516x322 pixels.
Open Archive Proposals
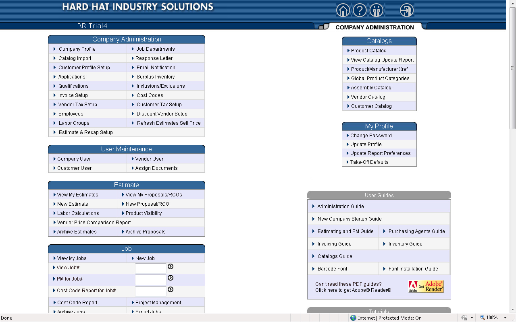146,232
